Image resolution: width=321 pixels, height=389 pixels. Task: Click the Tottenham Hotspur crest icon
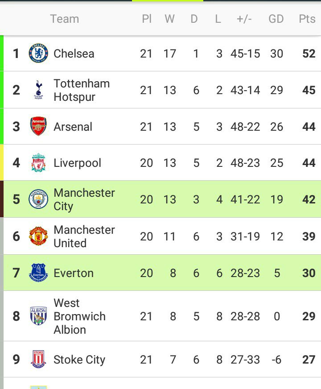[x=38, y=90]
